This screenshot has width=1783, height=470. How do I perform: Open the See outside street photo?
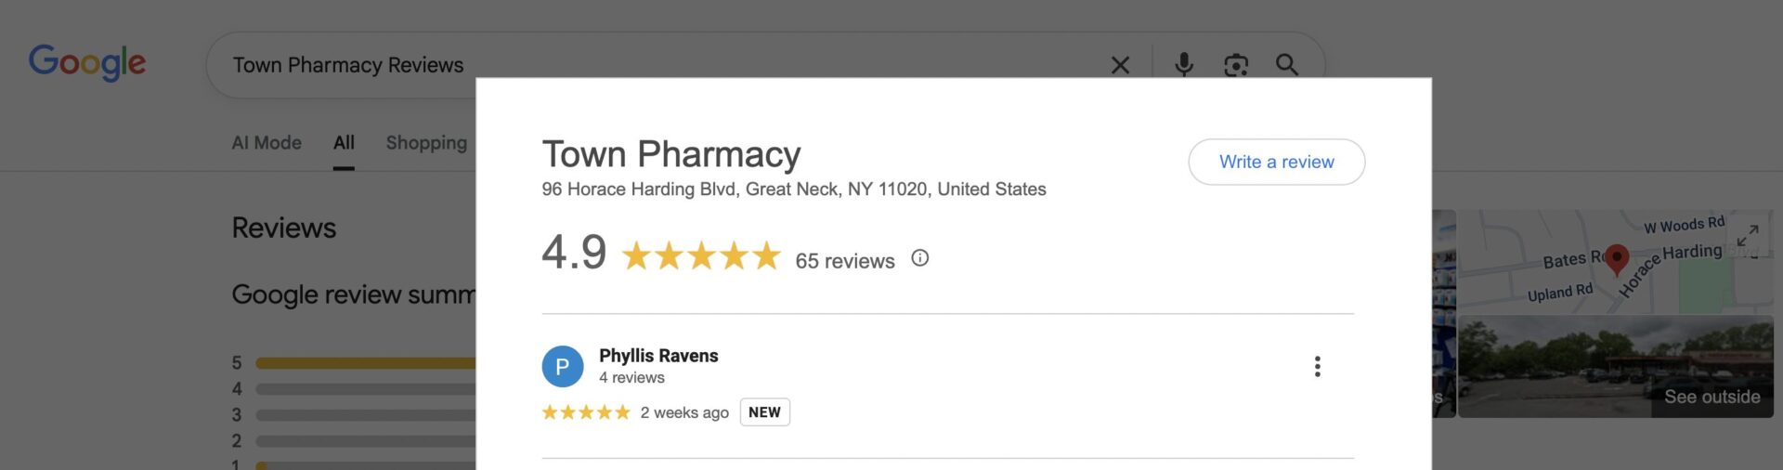tap(1615, 367)
